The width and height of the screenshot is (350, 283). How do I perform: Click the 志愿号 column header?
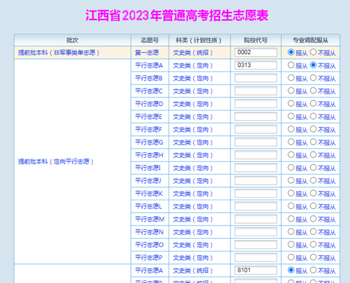[x=150, y=40]
